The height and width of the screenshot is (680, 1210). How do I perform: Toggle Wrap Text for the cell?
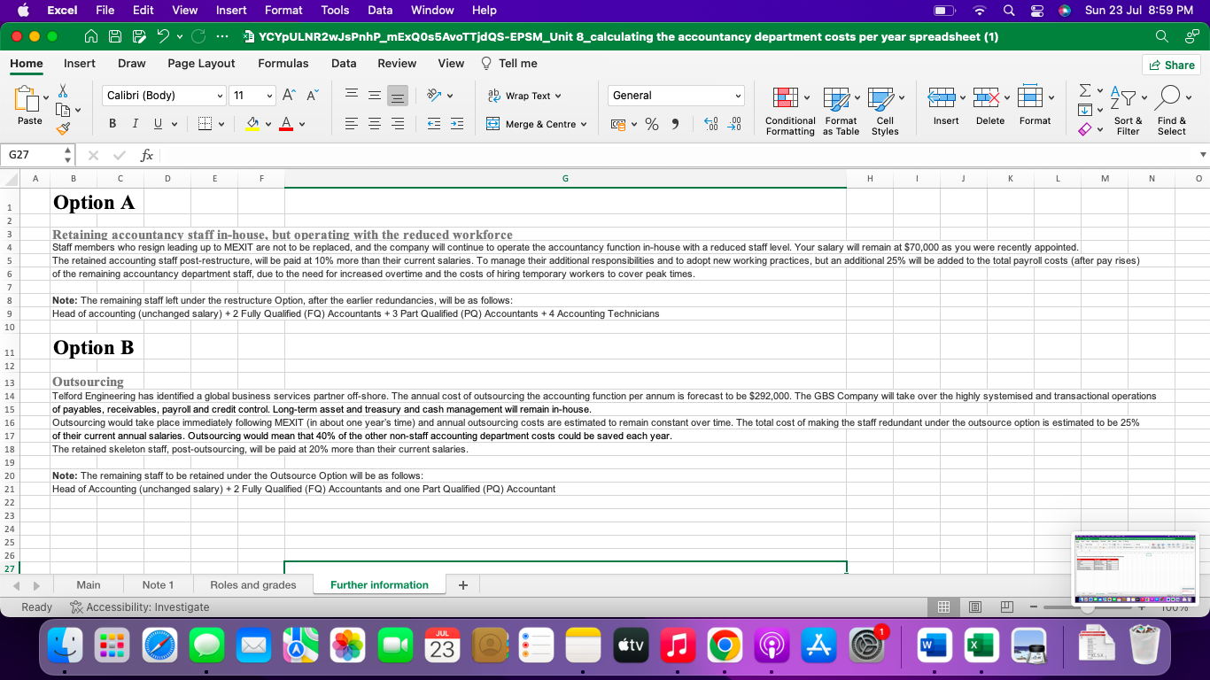[x=524, y=96]
